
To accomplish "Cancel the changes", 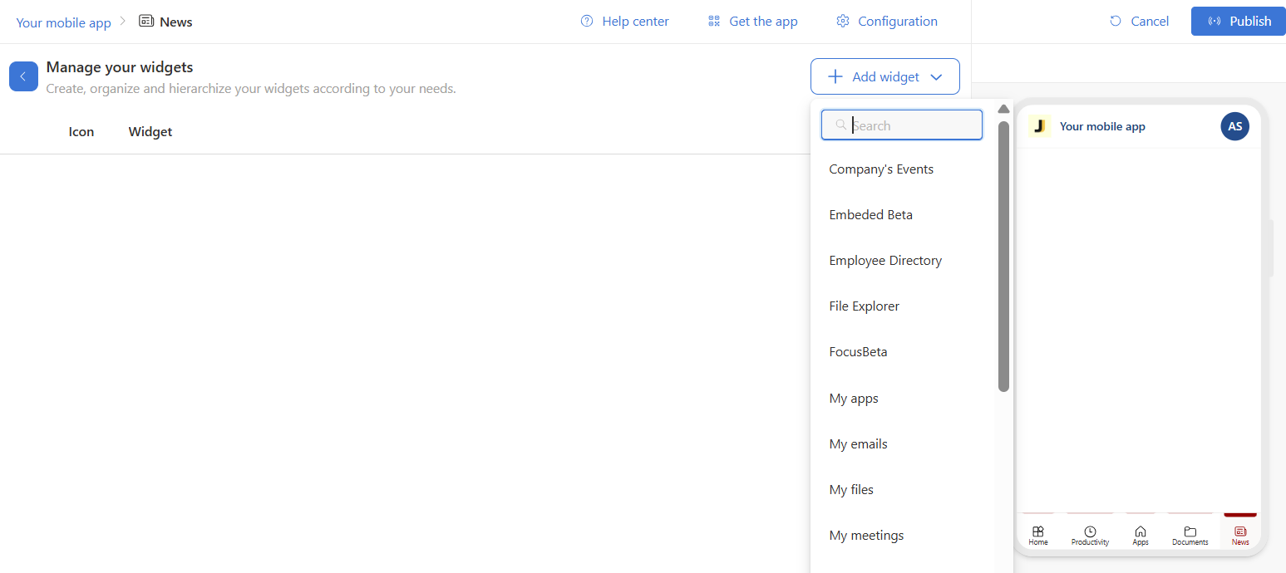I will 1139,22.
